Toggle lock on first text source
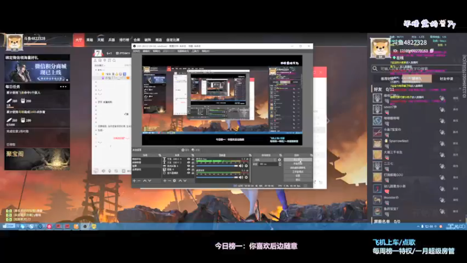Screen dimensions: 467x263 click(193, 159)
